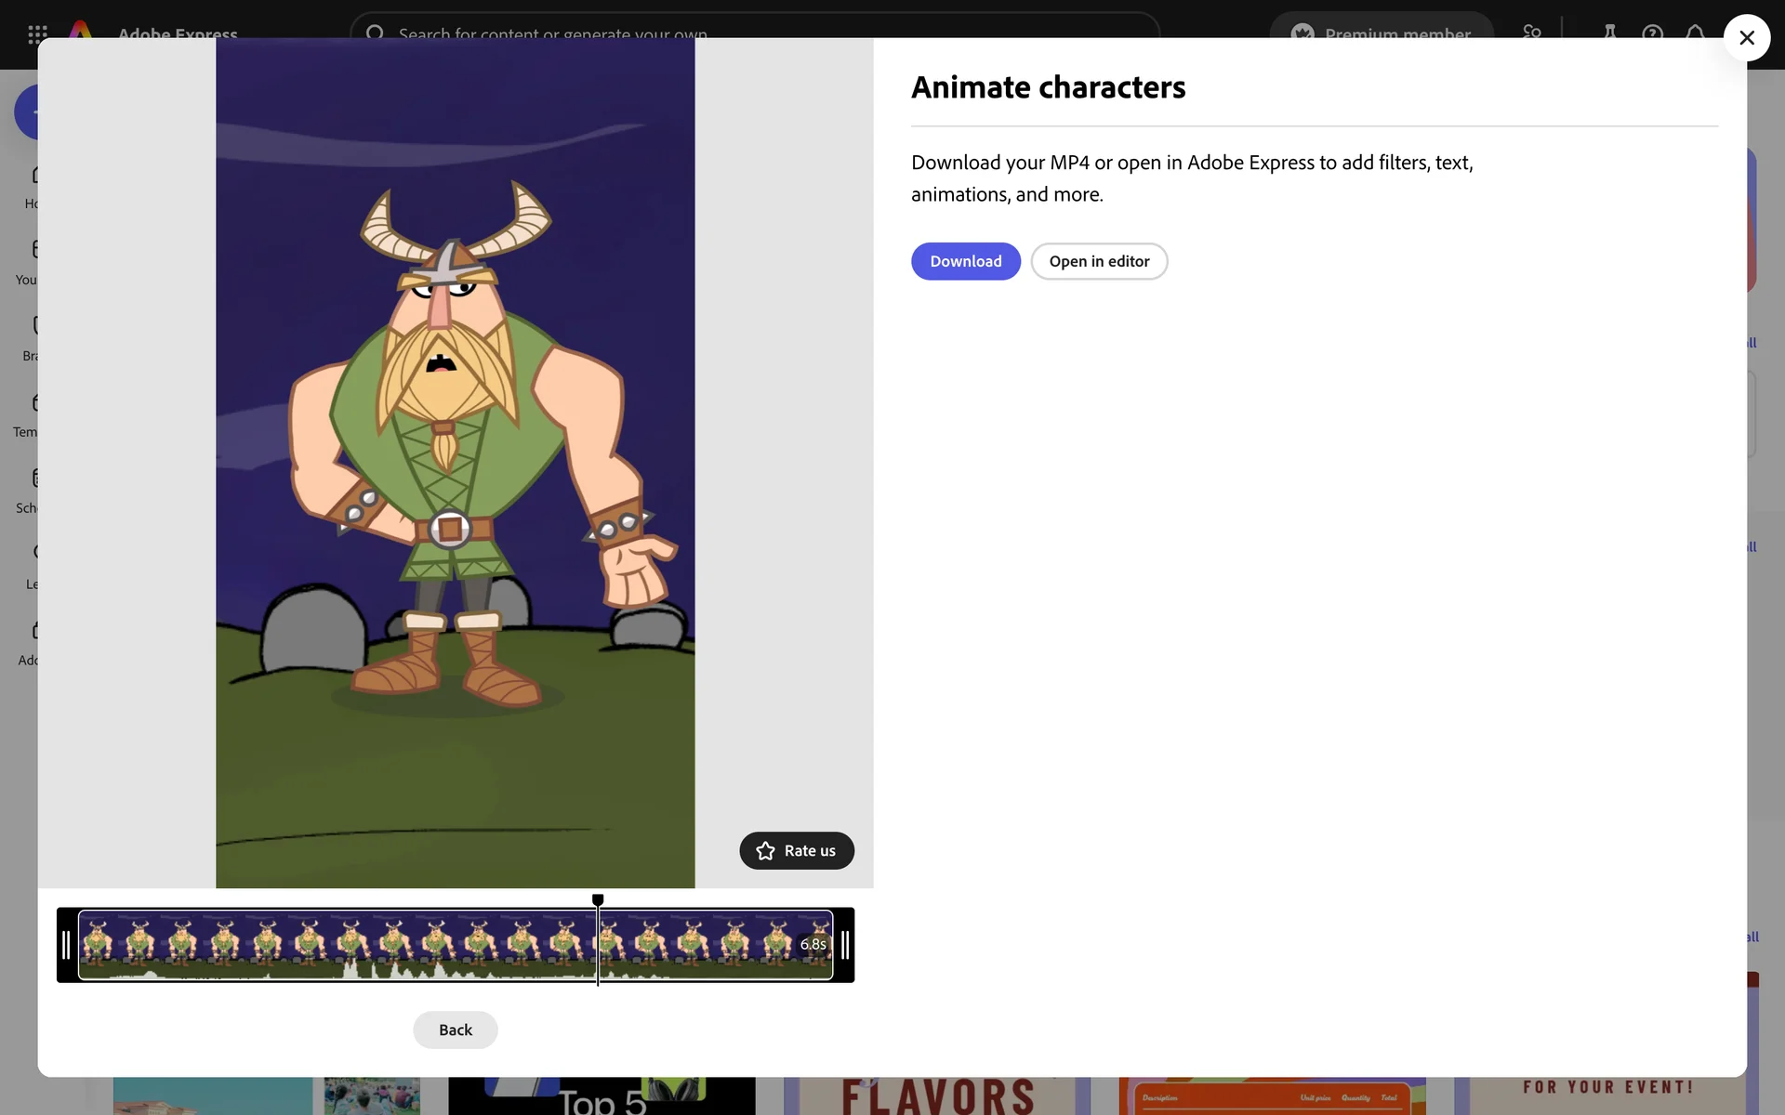1785x1115 pixels.
Task: Open the apps grid launcher icon
Action: click(x=37, y=33)
